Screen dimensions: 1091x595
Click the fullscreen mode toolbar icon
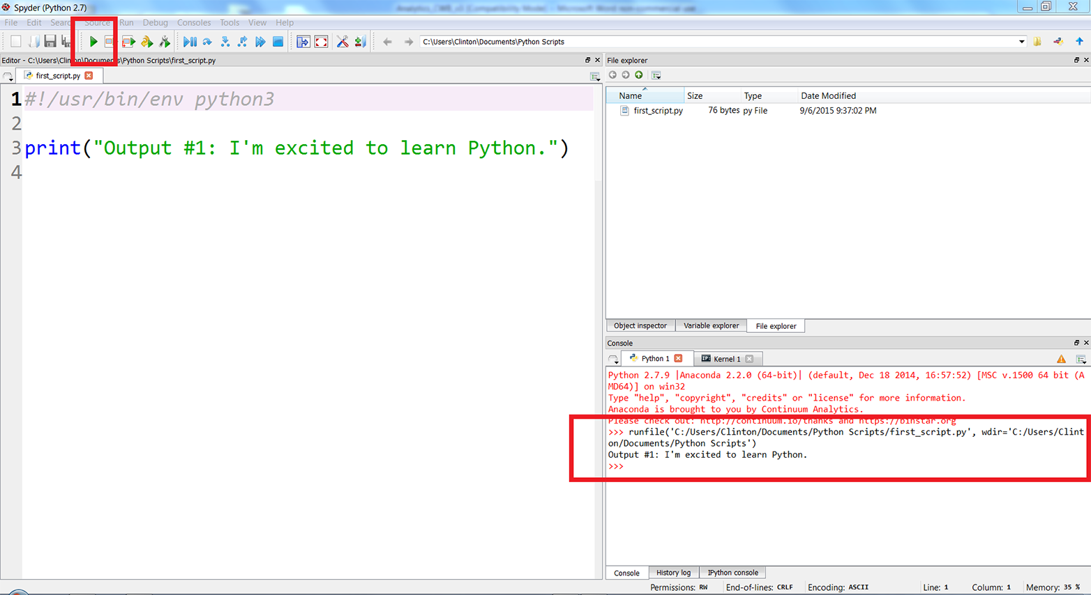pos(321,42)
